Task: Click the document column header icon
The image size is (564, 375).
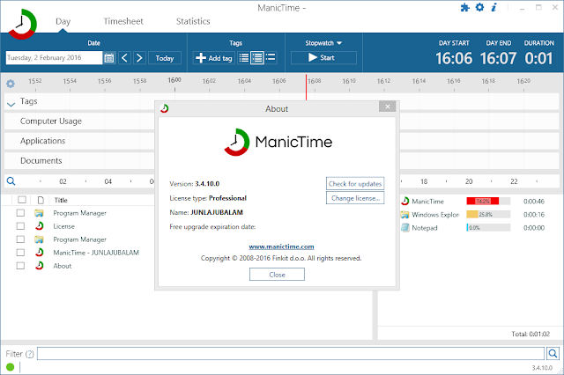Action: pyautogui.click(x=41, y=200)
